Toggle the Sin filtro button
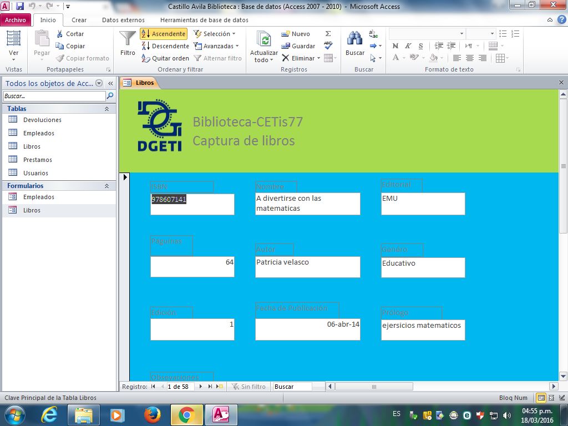The height and width of the screenshot is (426, 568). (248, 387)
